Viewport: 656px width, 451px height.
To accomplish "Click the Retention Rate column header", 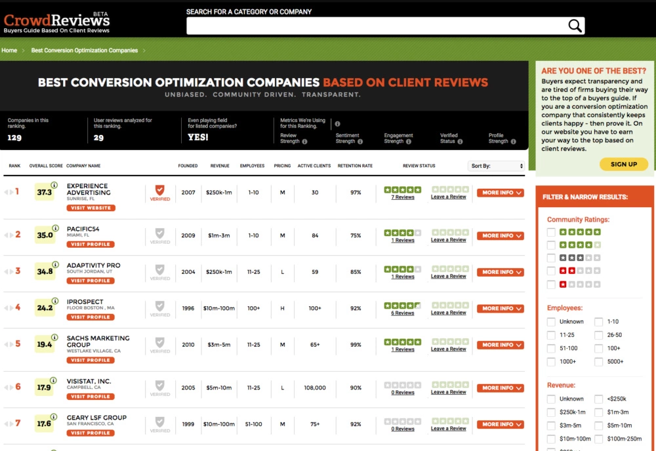I will click(x=355, y=166).
